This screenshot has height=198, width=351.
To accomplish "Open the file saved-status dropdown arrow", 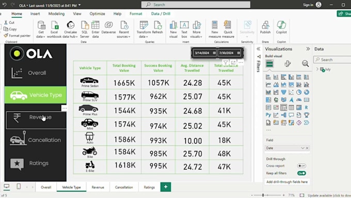I will 79,5.
